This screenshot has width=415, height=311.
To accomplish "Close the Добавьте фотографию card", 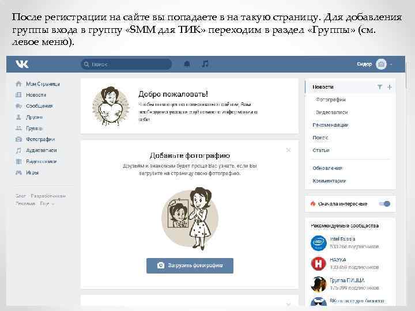I will (x=289, y=150).
